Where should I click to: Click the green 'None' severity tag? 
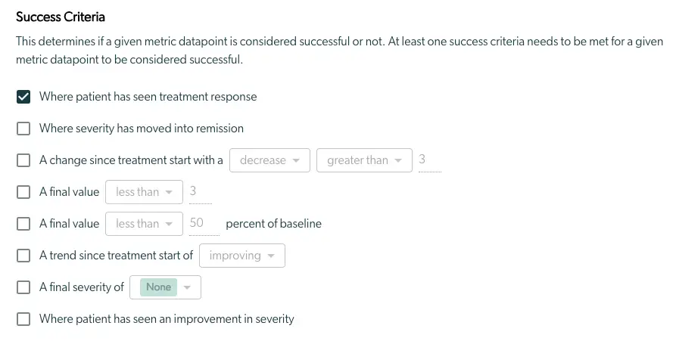tap(159, 287)
